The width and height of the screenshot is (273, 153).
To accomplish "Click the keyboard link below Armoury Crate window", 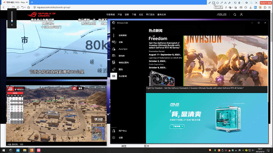I will click(124, 146).
